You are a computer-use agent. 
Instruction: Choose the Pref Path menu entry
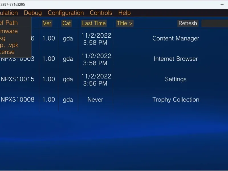9,23
